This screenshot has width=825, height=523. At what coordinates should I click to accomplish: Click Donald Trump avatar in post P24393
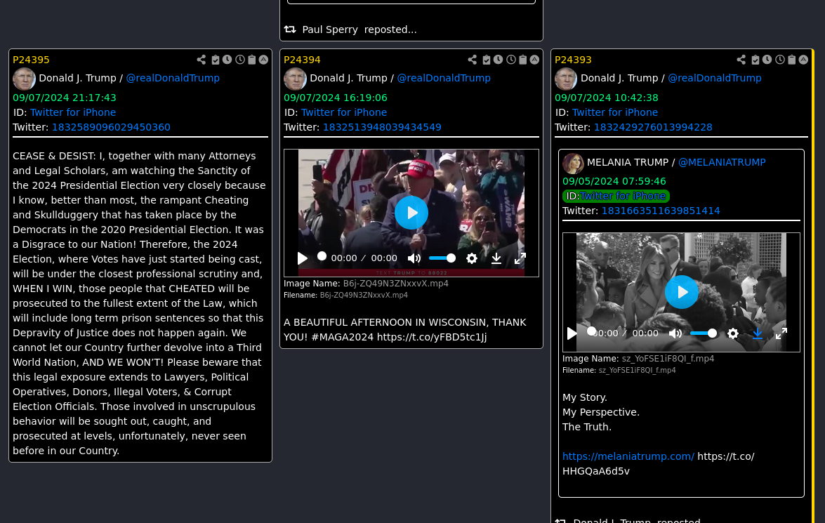pos(566,79)
